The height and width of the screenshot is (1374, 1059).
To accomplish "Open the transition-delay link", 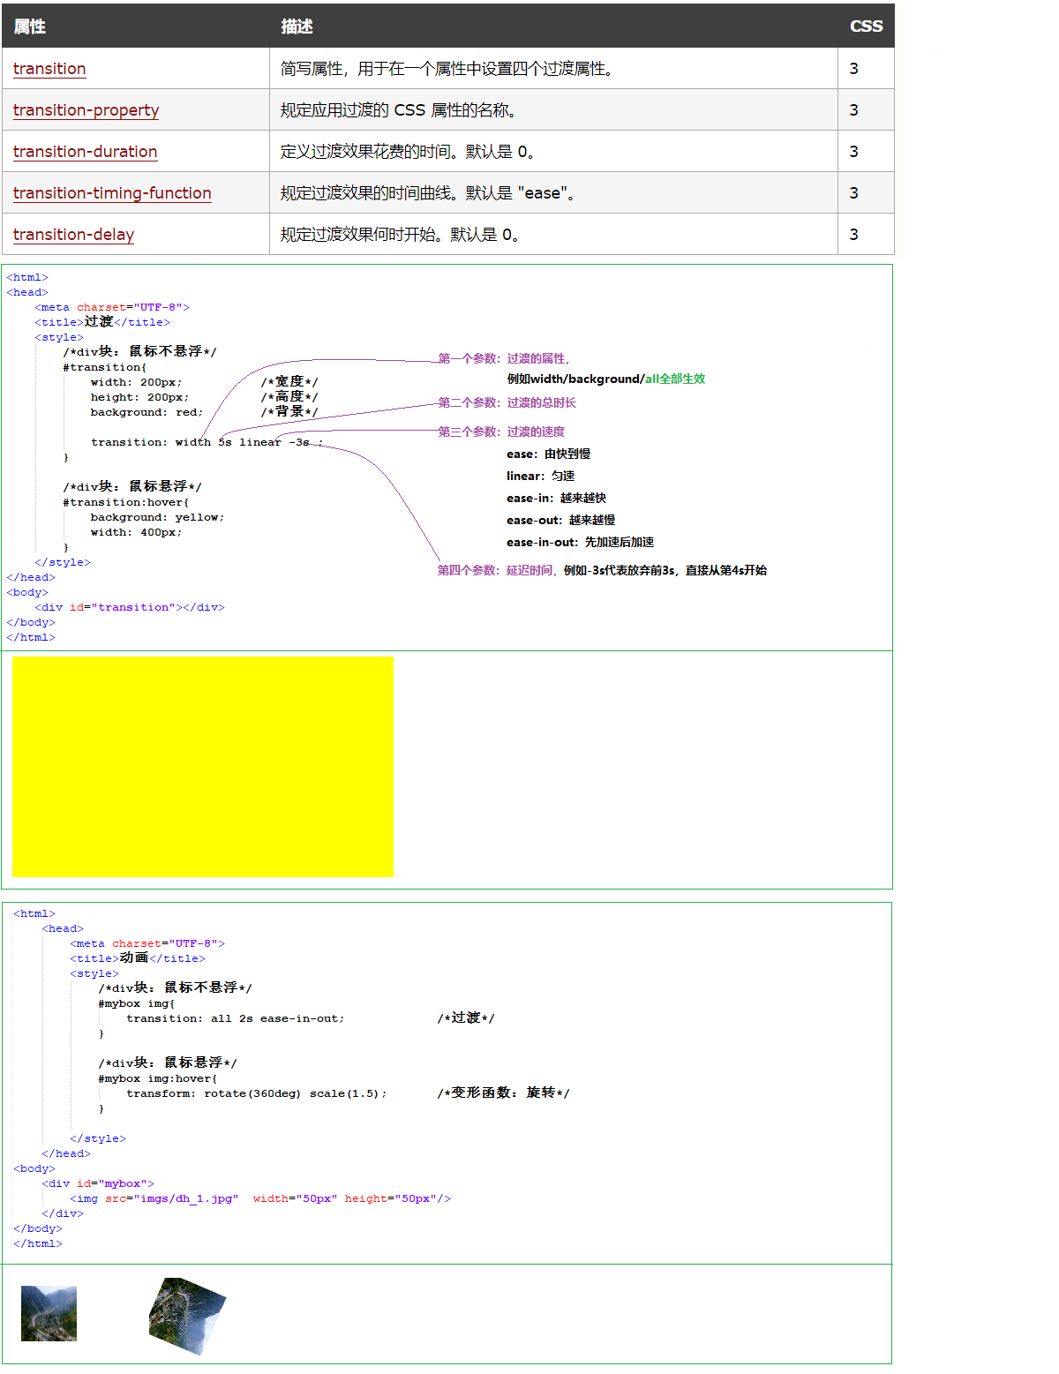I will (73, 235).
